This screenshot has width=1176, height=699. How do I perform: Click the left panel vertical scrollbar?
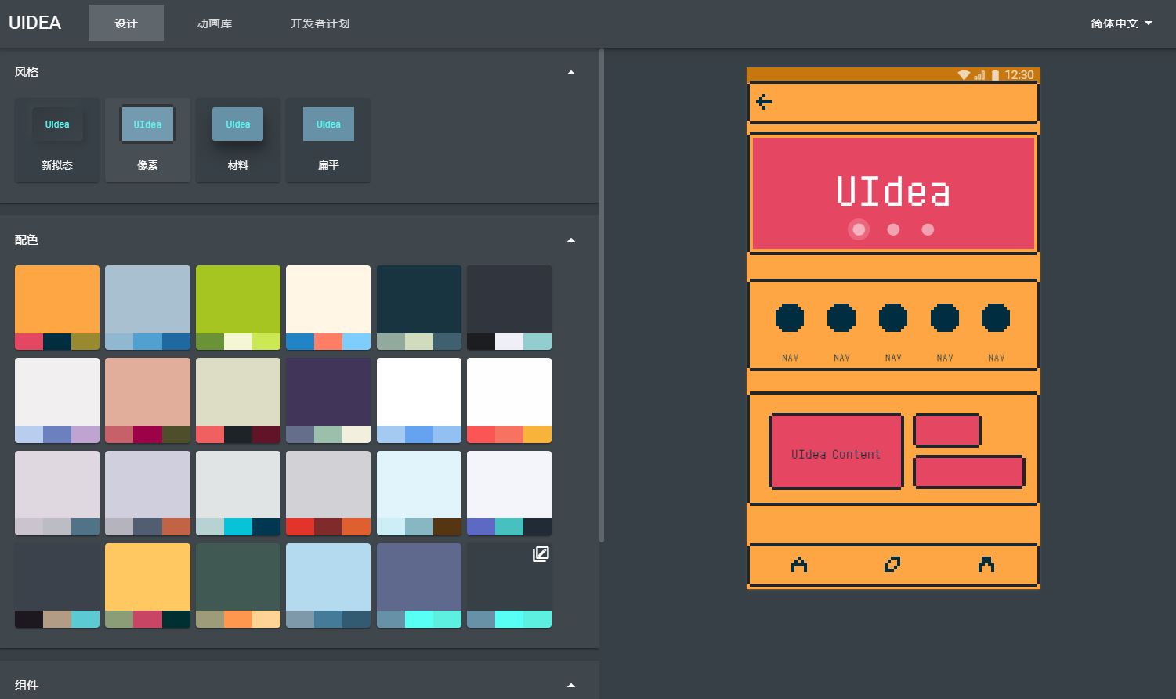[602, 296]
